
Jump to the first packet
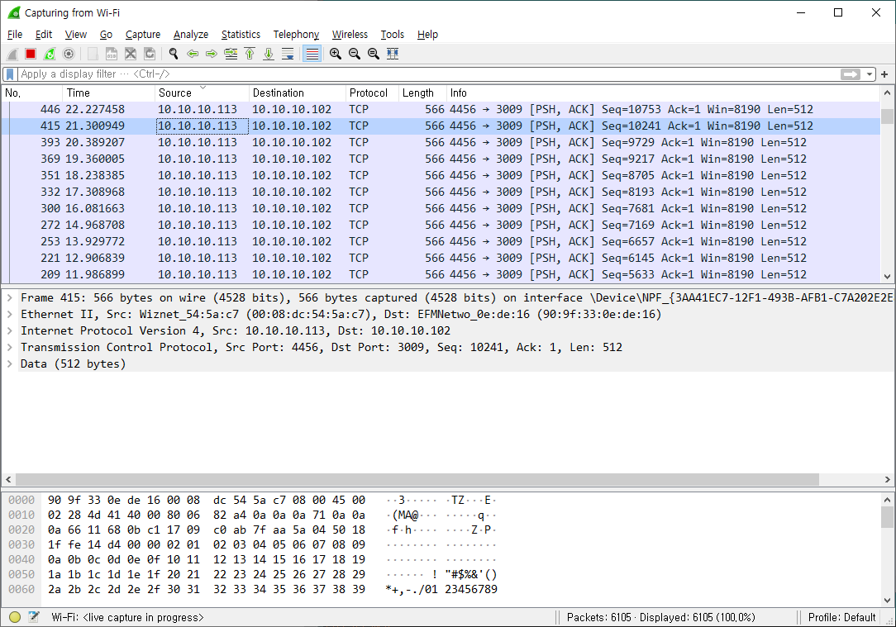click(250, 54)
